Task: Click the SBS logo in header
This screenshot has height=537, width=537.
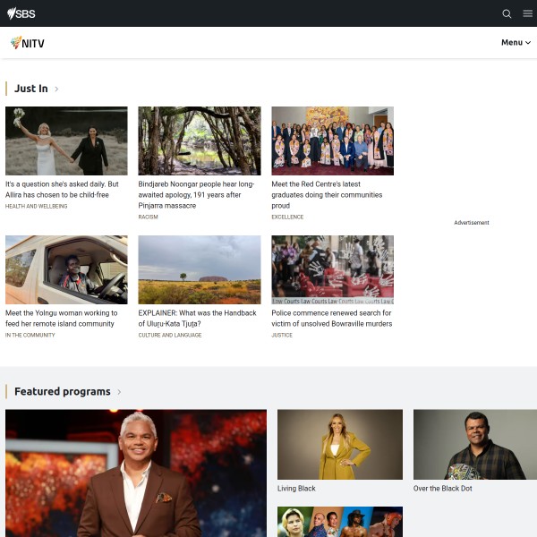Action: click(x=21, y=13)
